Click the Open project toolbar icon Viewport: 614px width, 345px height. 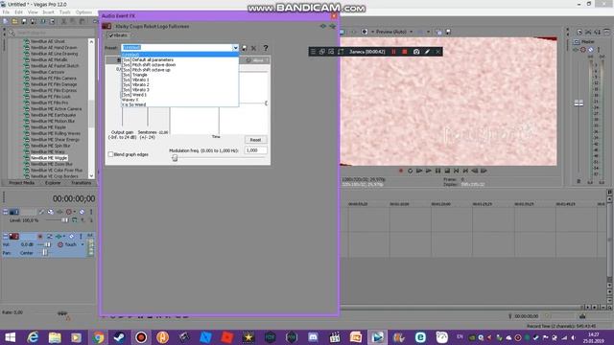pos(14,21)
